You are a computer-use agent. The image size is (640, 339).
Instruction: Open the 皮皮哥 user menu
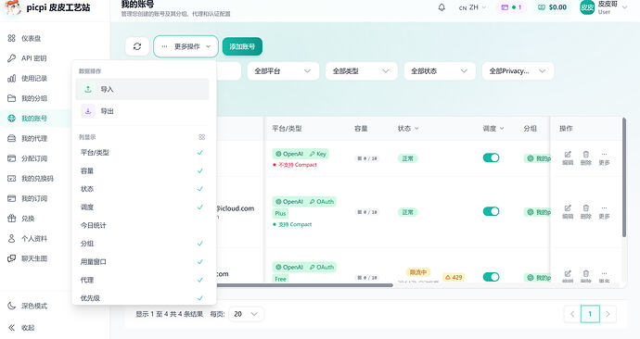pyautogui.click(x=604, y=7)
